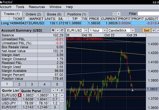Click the PROFIT (USD) column header

coord(143,19)
